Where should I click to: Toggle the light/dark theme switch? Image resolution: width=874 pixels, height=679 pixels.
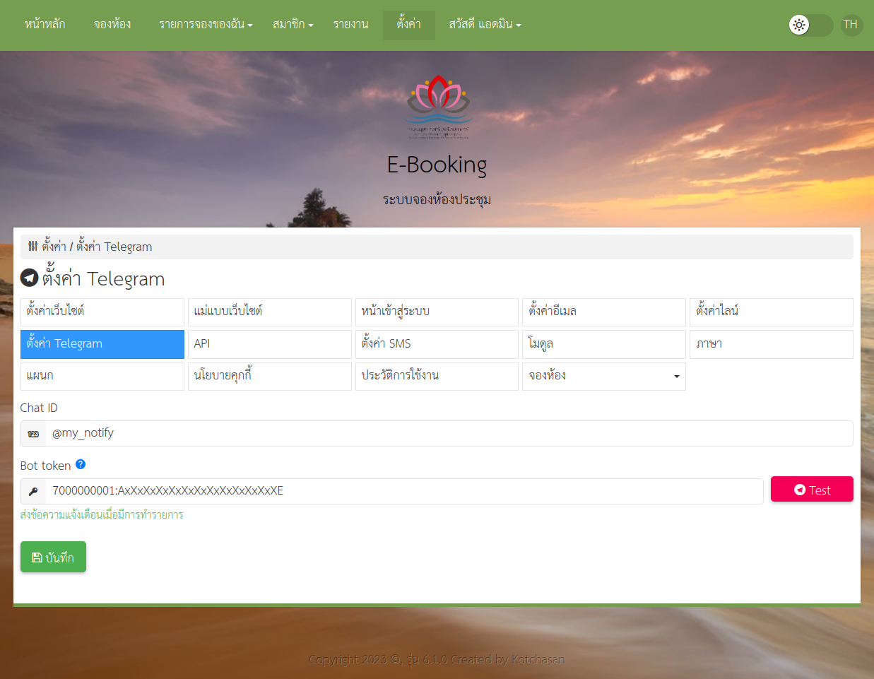pos(810,25)
